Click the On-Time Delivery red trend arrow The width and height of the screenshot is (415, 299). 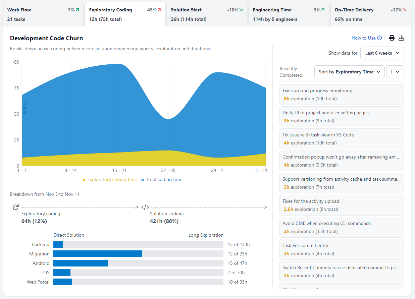405,10
